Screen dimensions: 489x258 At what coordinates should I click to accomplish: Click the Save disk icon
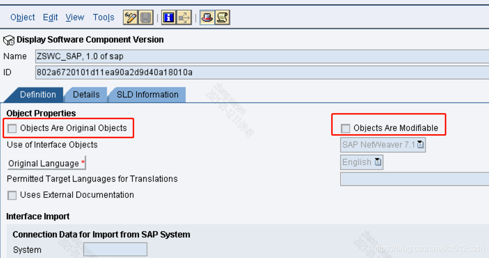click(x=146, y=17)
